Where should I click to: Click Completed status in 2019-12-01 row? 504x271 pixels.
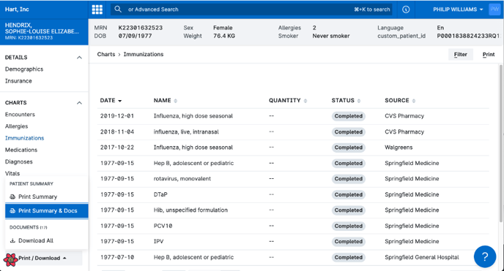(x=349, y=116)
